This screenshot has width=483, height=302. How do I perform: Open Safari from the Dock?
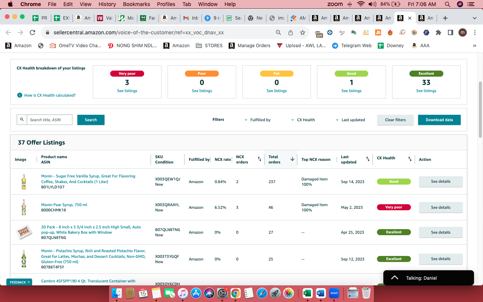point(262,293)
